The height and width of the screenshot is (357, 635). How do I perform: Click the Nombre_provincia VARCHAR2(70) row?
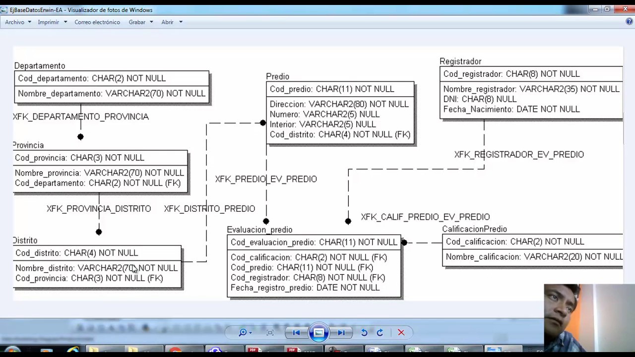pyautogui.click(x=99, y=173)
